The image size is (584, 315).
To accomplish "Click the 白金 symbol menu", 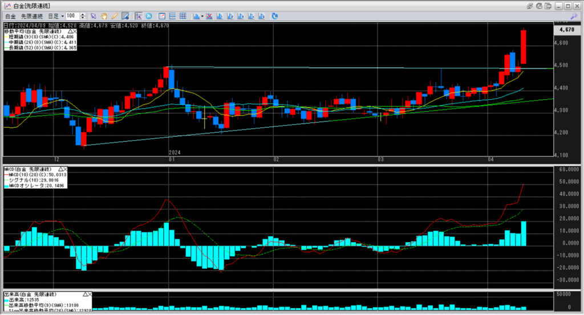I will pos(10,16).
